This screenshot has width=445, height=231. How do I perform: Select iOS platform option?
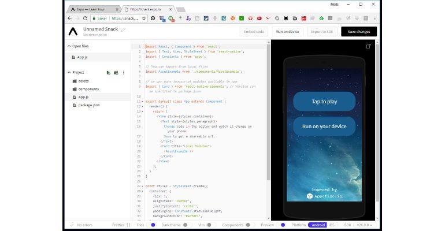pos(332,225)
